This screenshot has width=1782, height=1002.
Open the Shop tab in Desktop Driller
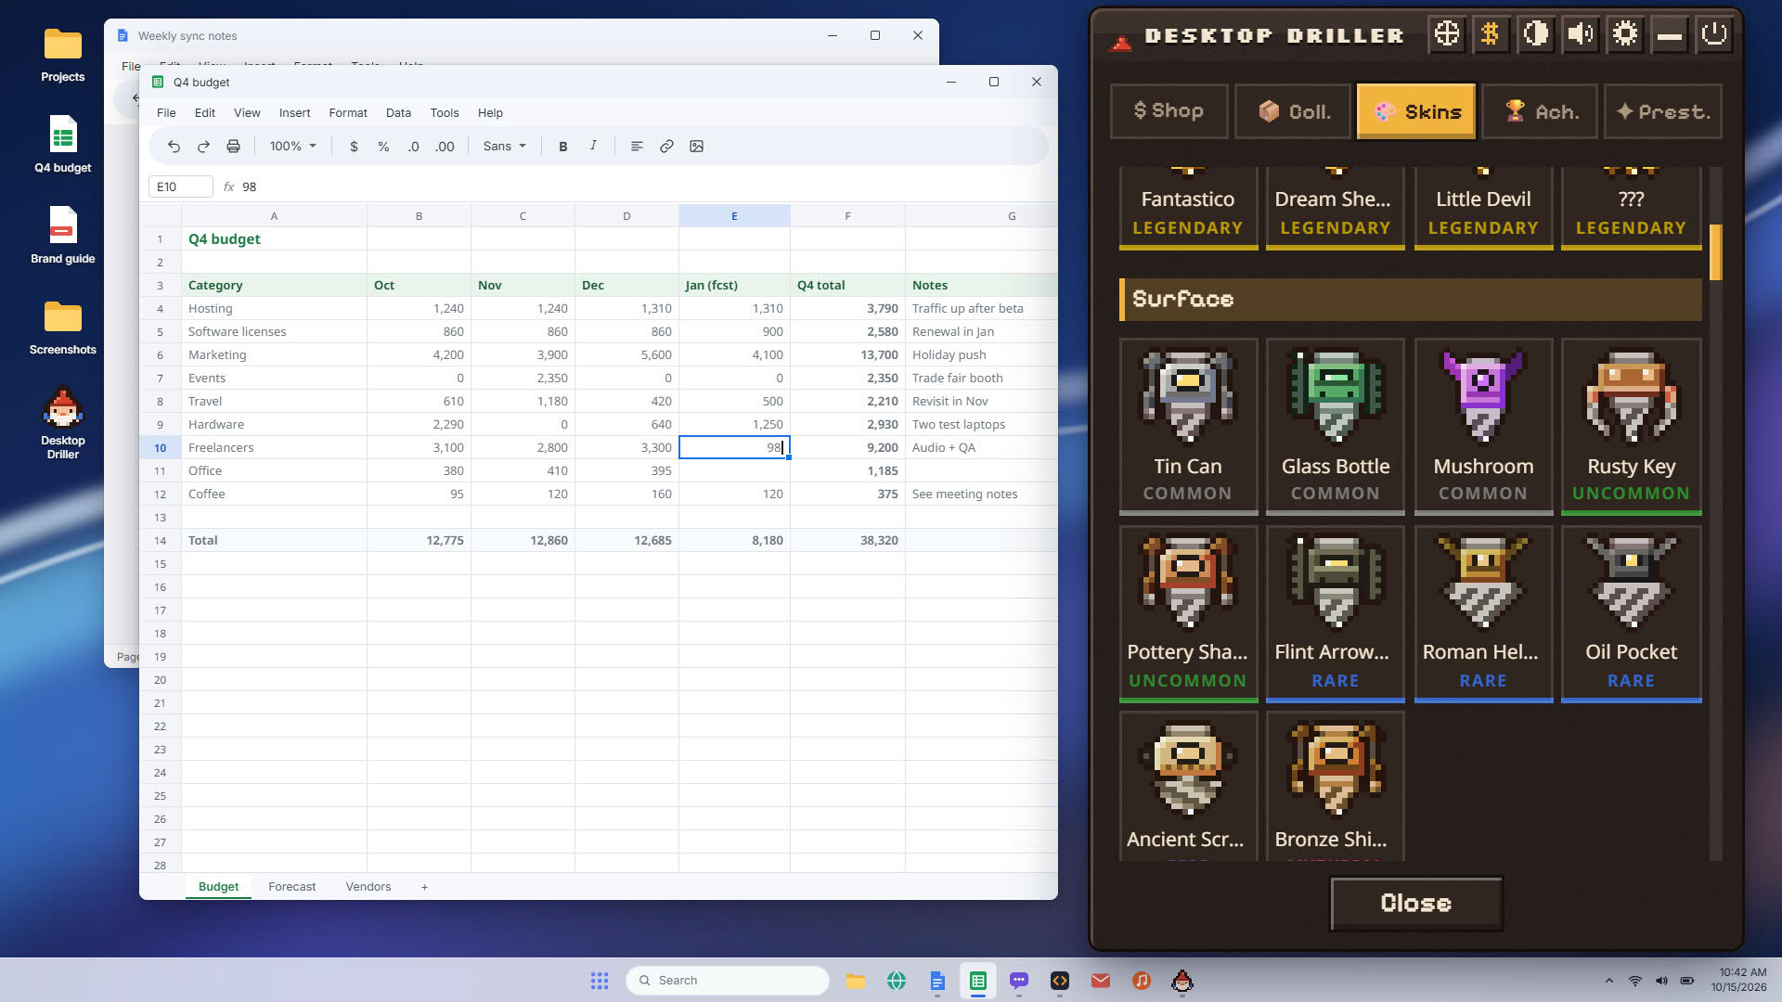click(1169, 111)
